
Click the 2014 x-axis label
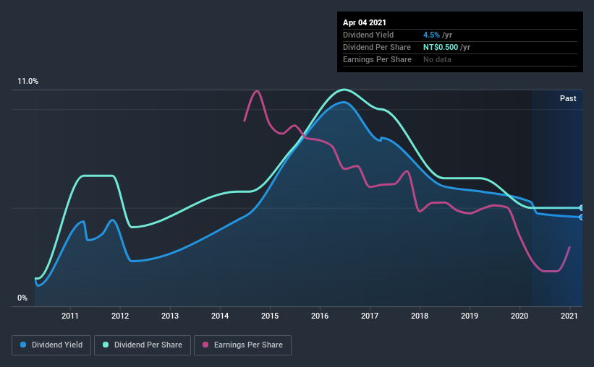(x=220, y=316)
